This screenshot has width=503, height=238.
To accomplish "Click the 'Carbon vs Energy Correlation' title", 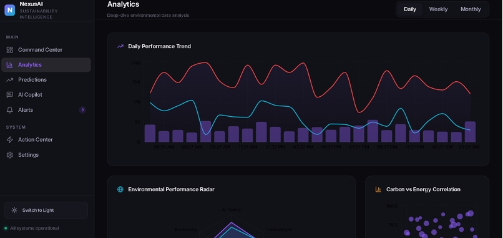I will pos(423,189).
